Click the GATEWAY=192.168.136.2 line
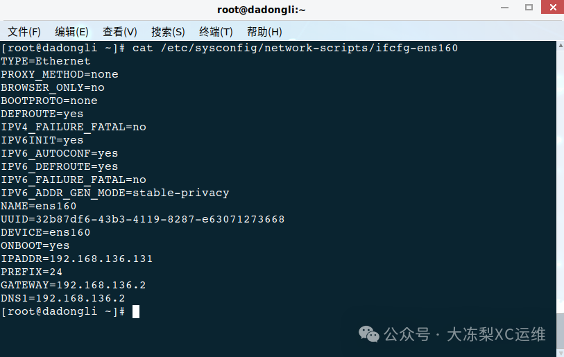This screenshot has height=357, width=564. (x=74, y=285)
